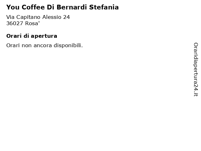The height and width of the screenshot is (151, 201).
Task: Click the word non in the message
Action: [26, 46]
